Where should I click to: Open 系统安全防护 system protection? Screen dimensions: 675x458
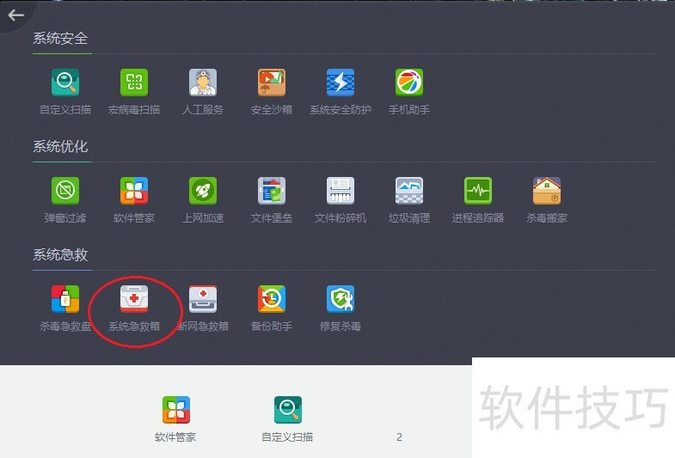(341, 83)
